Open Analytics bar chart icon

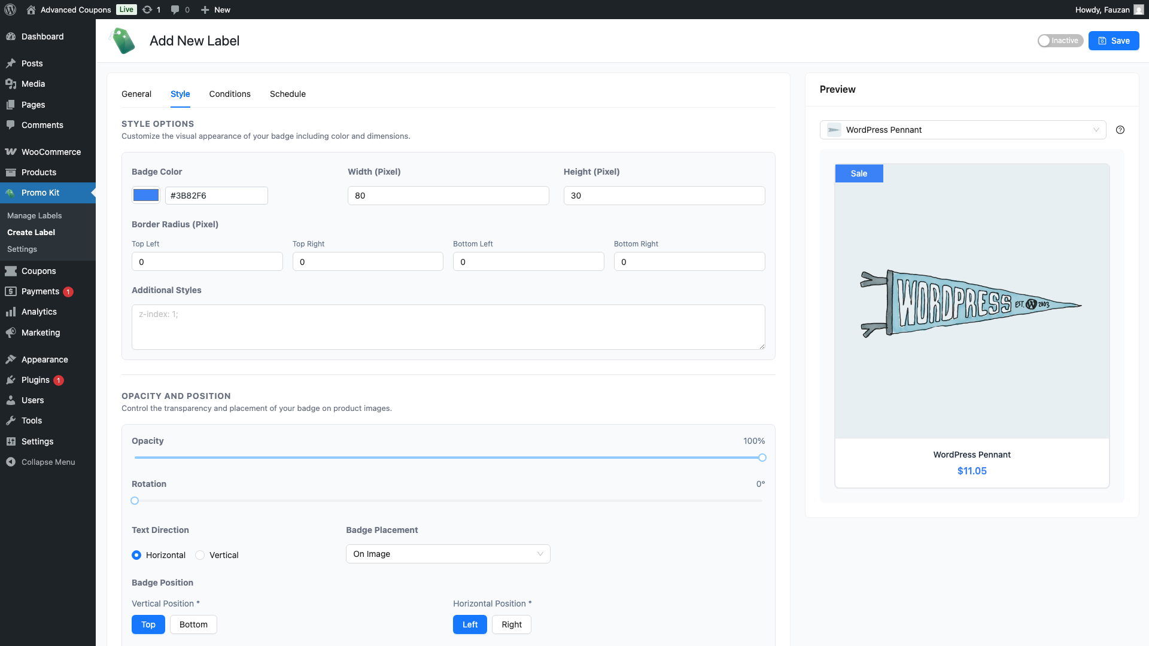coord(10,312)
